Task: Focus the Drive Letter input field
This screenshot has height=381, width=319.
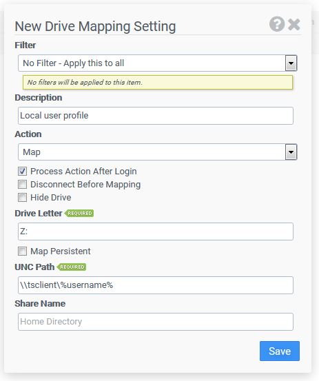Action: click(156, 231)
